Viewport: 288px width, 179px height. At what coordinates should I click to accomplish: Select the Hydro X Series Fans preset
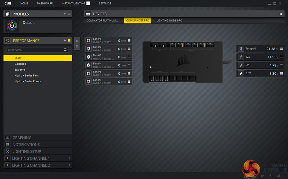click(x=38, y=75)
